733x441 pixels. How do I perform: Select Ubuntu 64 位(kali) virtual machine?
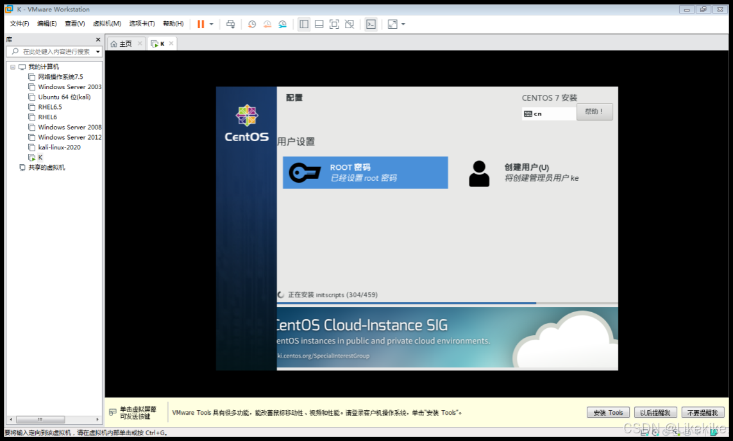tap(65, 97)
